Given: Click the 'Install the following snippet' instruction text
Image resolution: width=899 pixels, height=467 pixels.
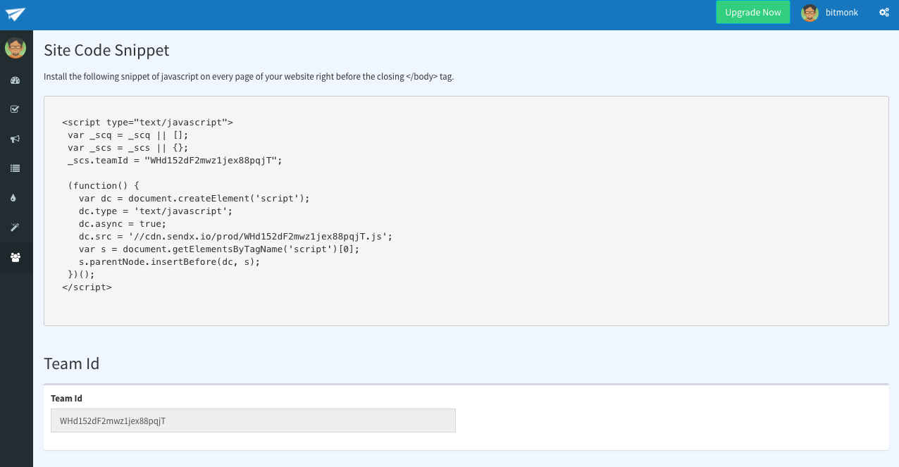Looking at the screenshot, I should point(249,77).
